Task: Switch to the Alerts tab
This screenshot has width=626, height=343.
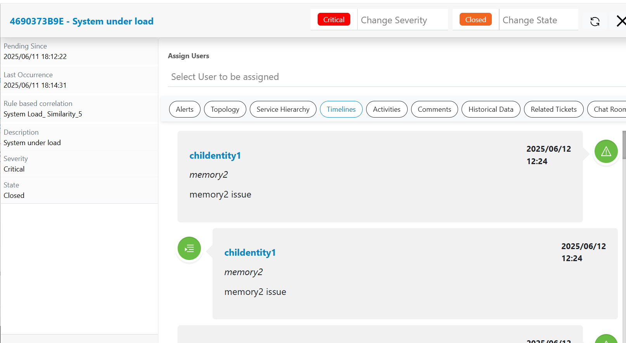Action: tap(185, 109)
